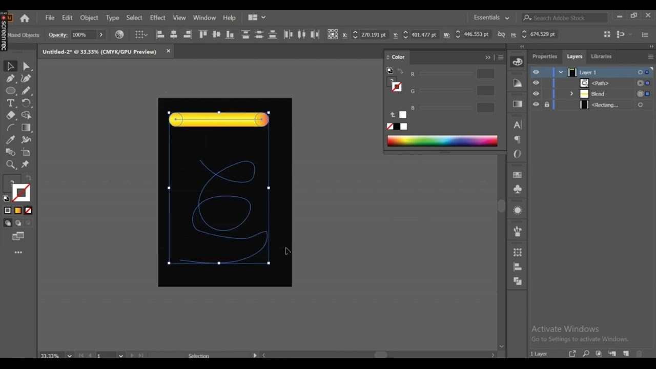Click Horizontal Align Left icon
This screenshot has height=369, width=656.
pos(160,34)
